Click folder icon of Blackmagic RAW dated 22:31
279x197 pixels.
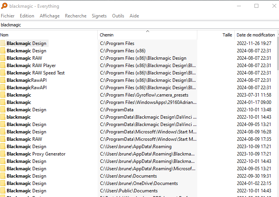pyautogui.click(x=3, y=58)
